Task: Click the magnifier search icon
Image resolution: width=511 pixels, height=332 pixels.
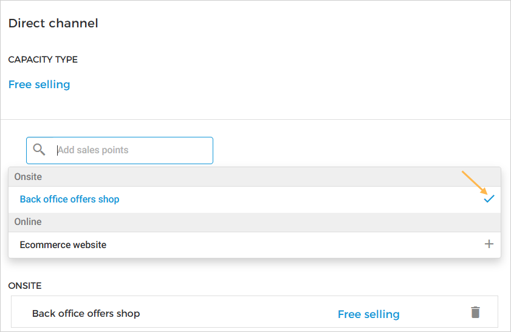Action: click(39, 150)
